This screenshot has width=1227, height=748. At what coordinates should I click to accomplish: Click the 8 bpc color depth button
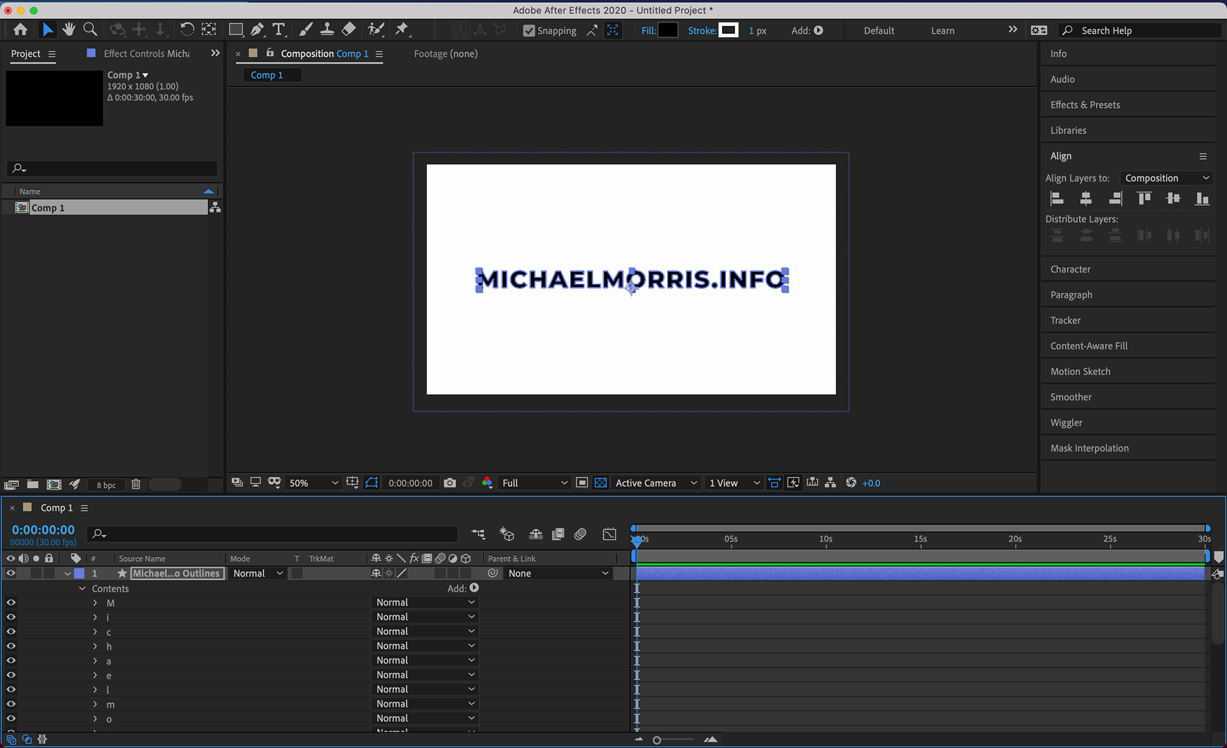point(106,485)
